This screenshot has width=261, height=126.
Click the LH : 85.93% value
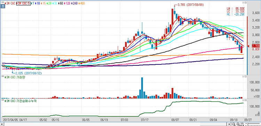pyautogui.click(x=236, y=8)
